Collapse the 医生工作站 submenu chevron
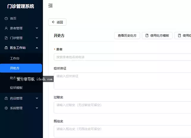Viewport: 191px width, 138px height. pos(37,48)
